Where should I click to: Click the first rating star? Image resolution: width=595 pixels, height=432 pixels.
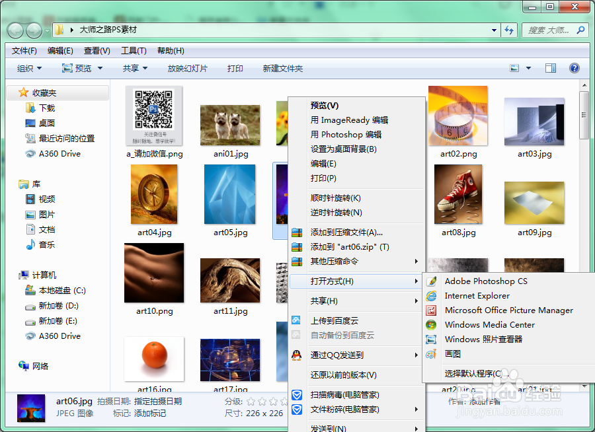coord(251,402)
